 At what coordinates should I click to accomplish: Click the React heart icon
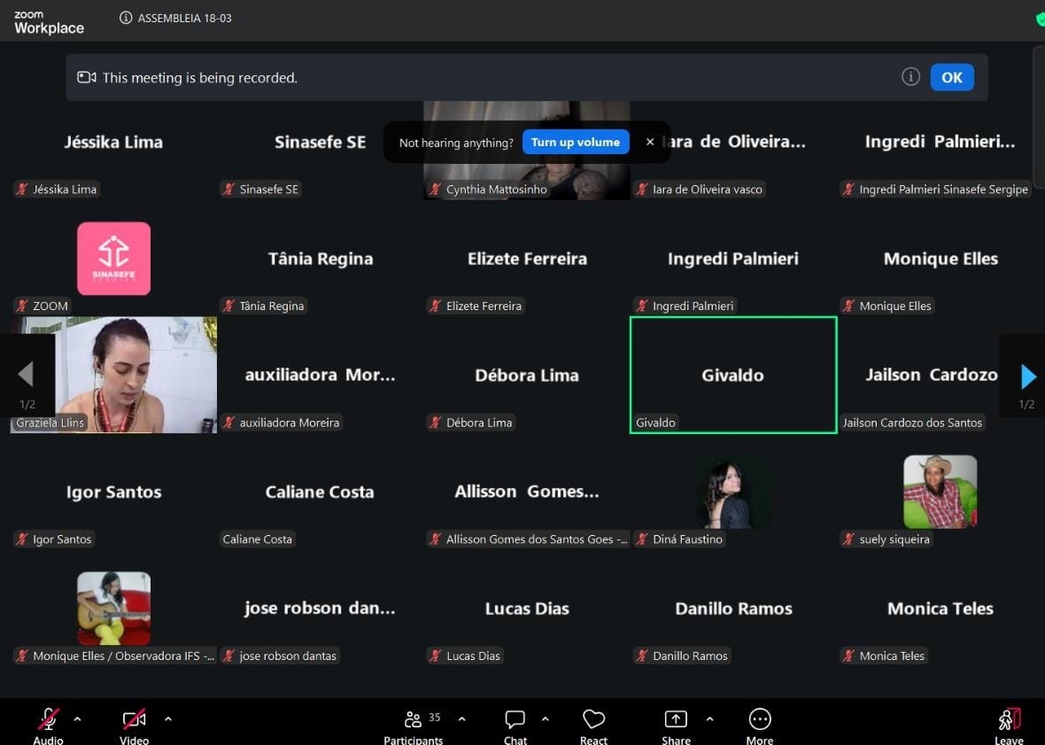(593, 720)
